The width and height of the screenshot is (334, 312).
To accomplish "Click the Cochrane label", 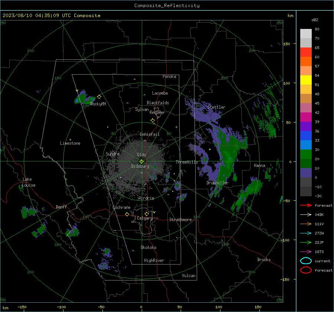I will (121, 207).
